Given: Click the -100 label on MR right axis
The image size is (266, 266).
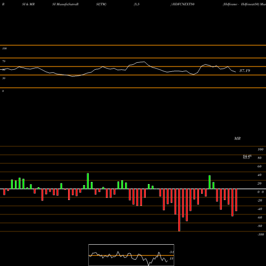Looking at the screenshot, I should point(260,235).
